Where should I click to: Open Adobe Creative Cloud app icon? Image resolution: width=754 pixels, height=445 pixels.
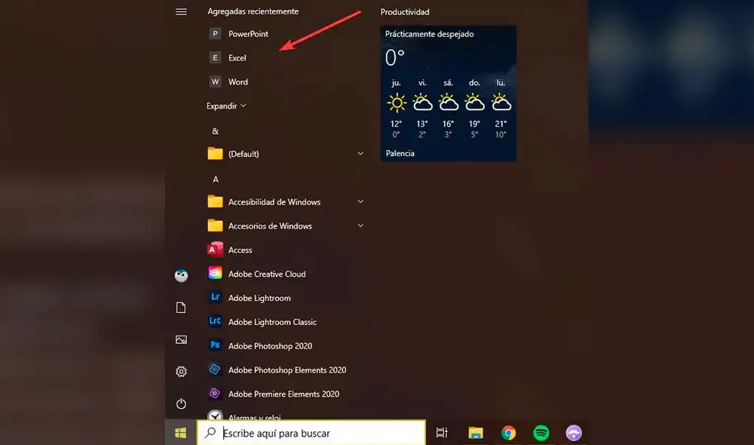click(216, 274)
